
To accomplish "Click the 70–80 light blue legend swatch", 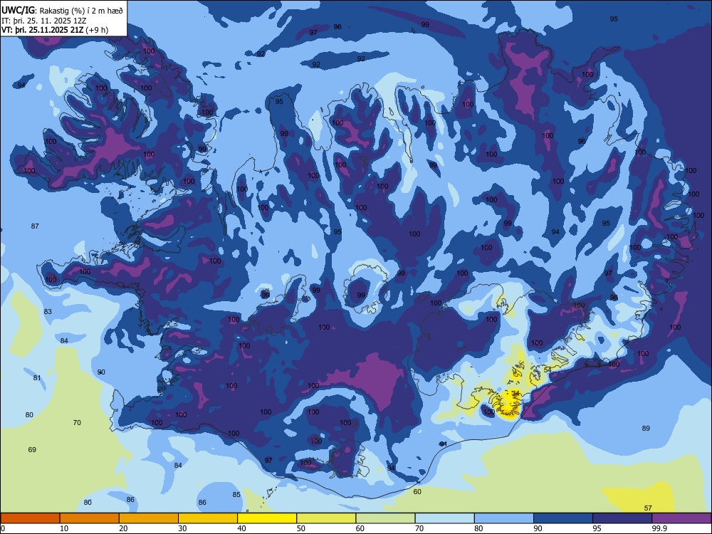I will tap(444, 518).
